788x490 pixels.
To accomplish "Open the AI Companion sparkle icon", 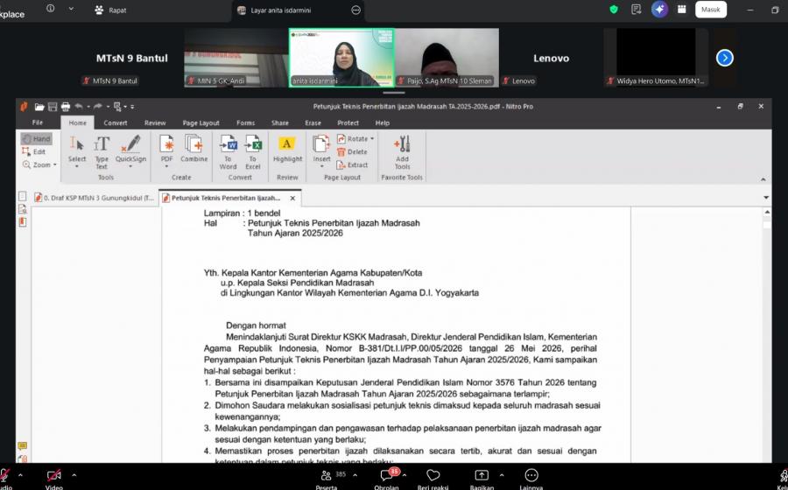I will (x=659, y=9).
